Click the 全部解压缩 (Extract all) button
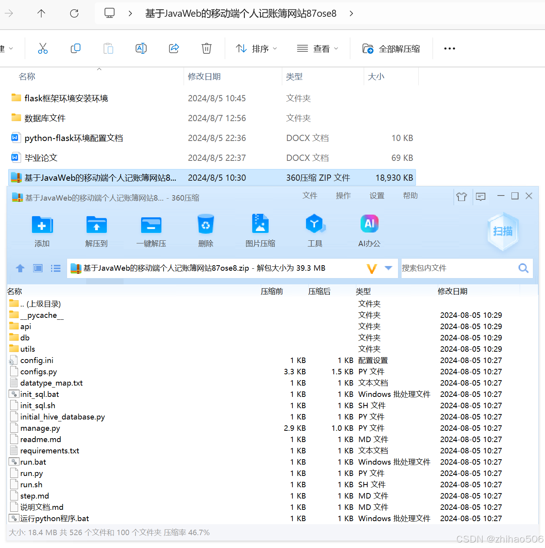The width and height of the screenshot is (545, 548). [392, 48]
